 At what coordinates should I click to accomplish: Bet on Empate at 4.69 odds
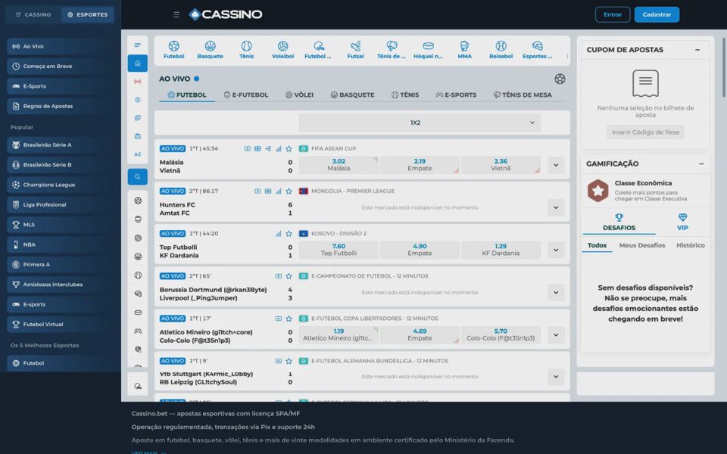point(420,335)
